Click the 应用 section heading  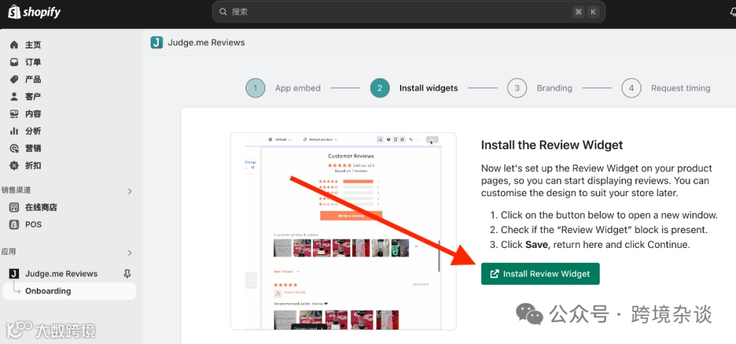tap(8, 251)
